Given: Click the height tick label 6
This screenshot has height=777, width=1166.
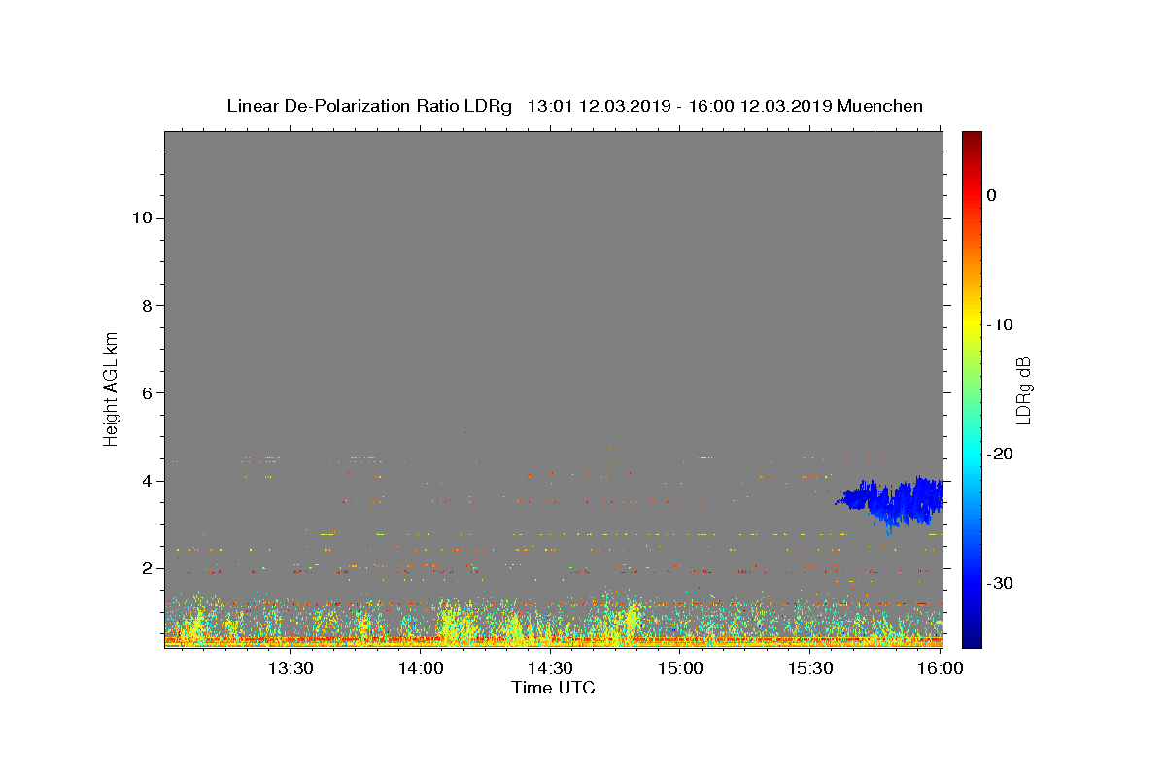Looking at the screenshot, I should (146, 392).
